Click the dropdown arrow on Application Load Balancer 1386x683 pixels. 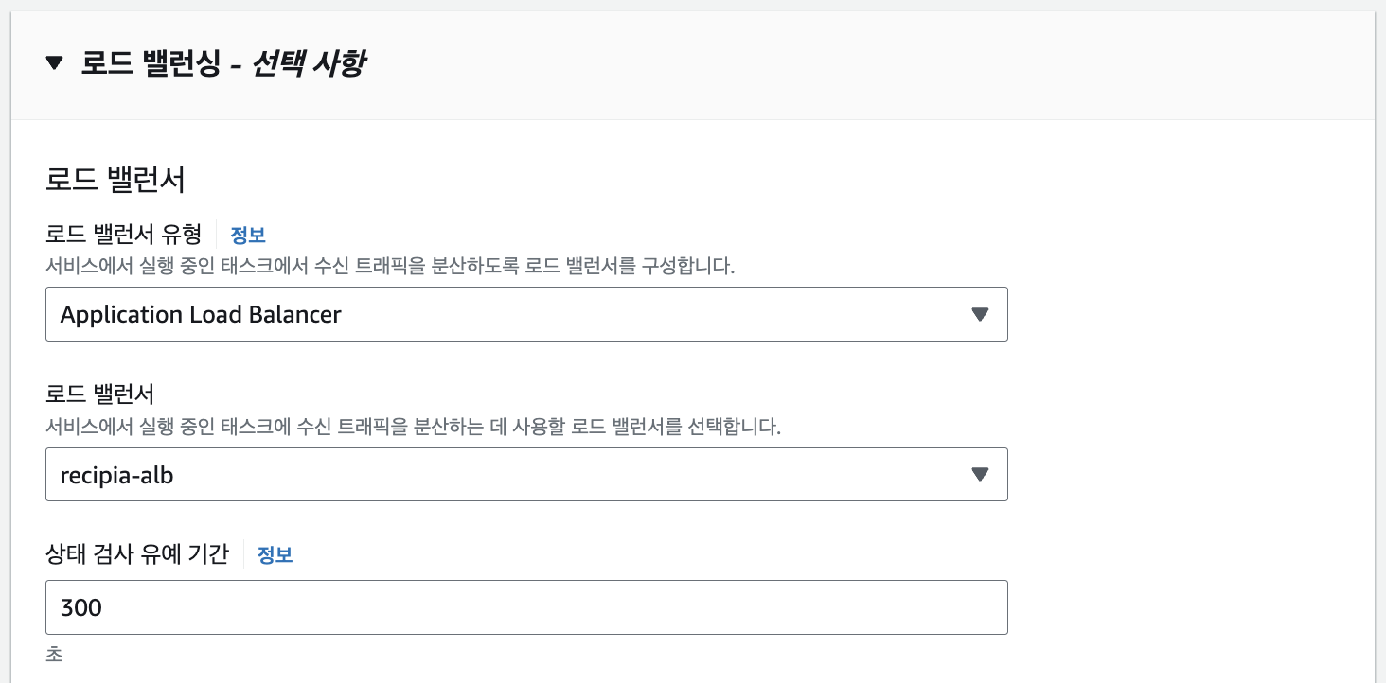982,314
